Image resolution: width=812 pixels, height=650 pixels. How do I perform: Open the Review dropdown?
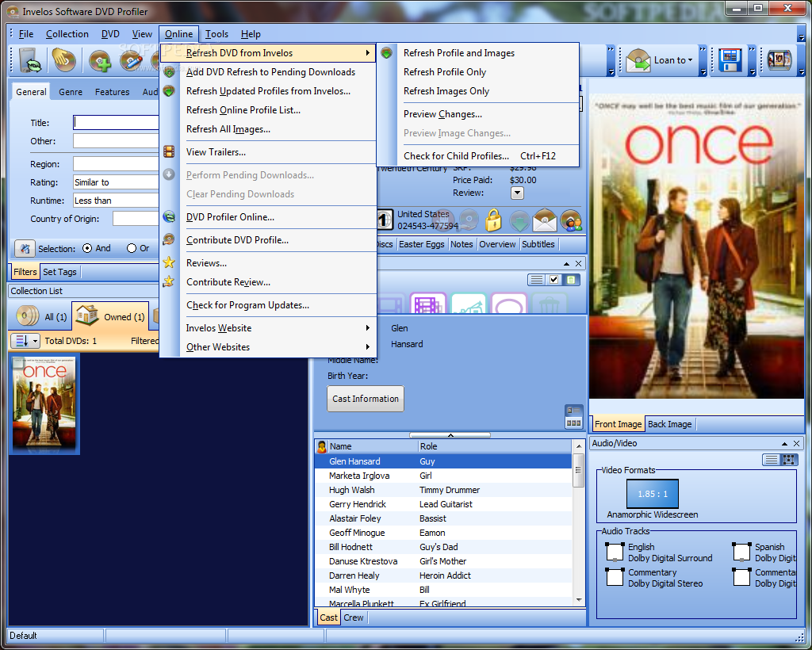click(517, 193)
